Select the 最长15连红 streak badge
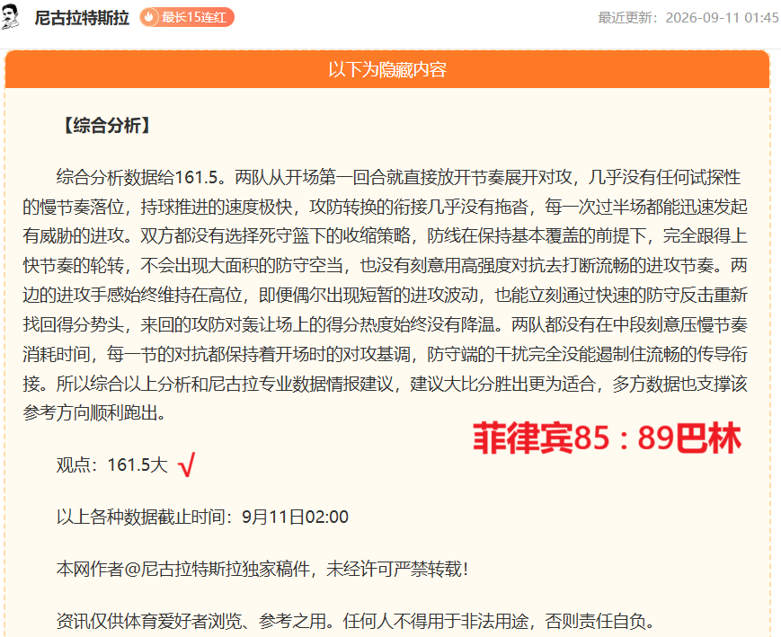This screenshot has height=637, width=781. 187,17
